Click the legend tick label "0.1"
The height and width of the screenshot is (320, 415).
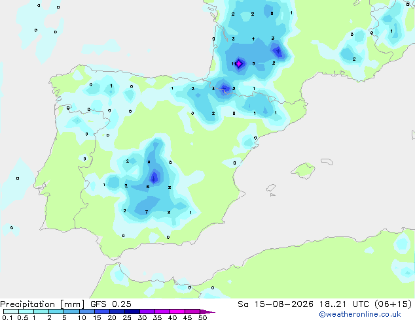pos(7,317)
